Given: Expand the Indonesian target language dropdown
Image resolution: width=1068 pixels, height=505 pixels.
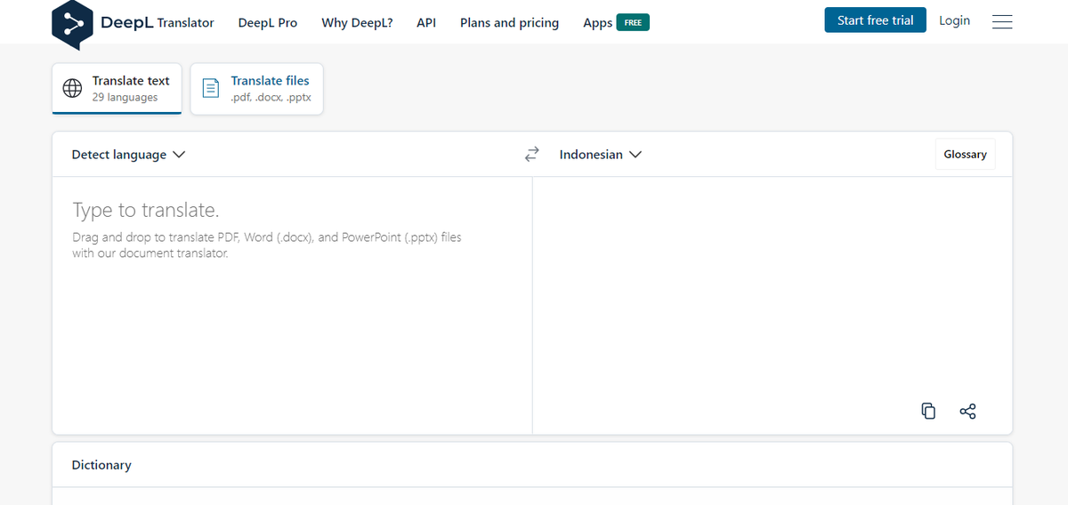Looking at the screenshot, I should coord(601,155).
